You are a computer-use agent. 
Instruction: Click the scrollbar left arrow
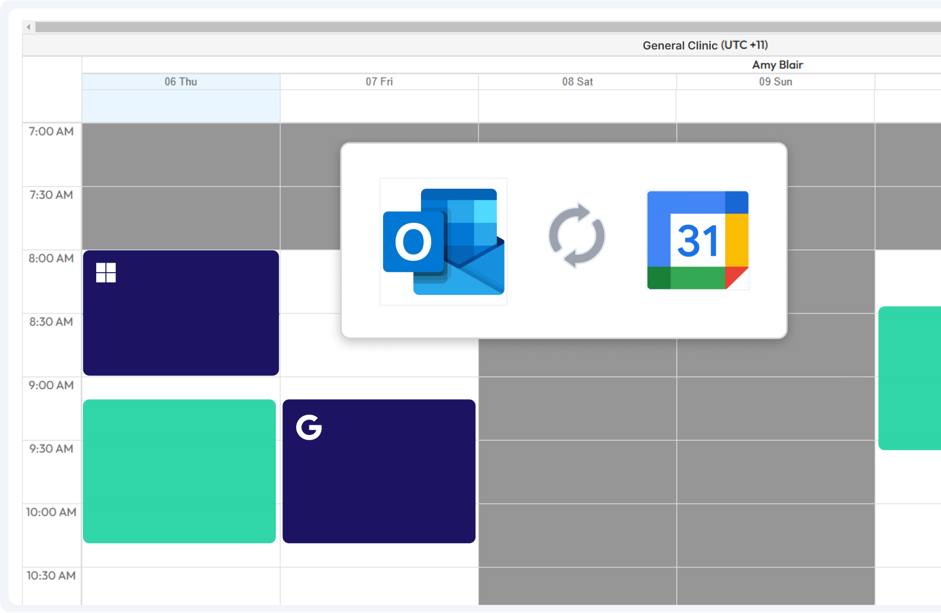point(29,27)
